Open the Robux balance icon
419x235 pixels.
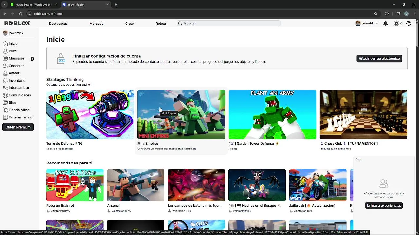tap(396, 23)
